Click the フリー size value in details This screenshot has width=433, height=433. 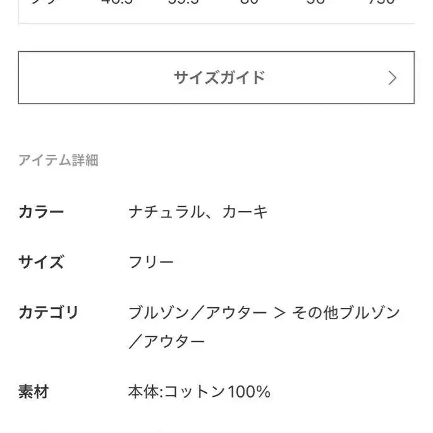point(151,262)
